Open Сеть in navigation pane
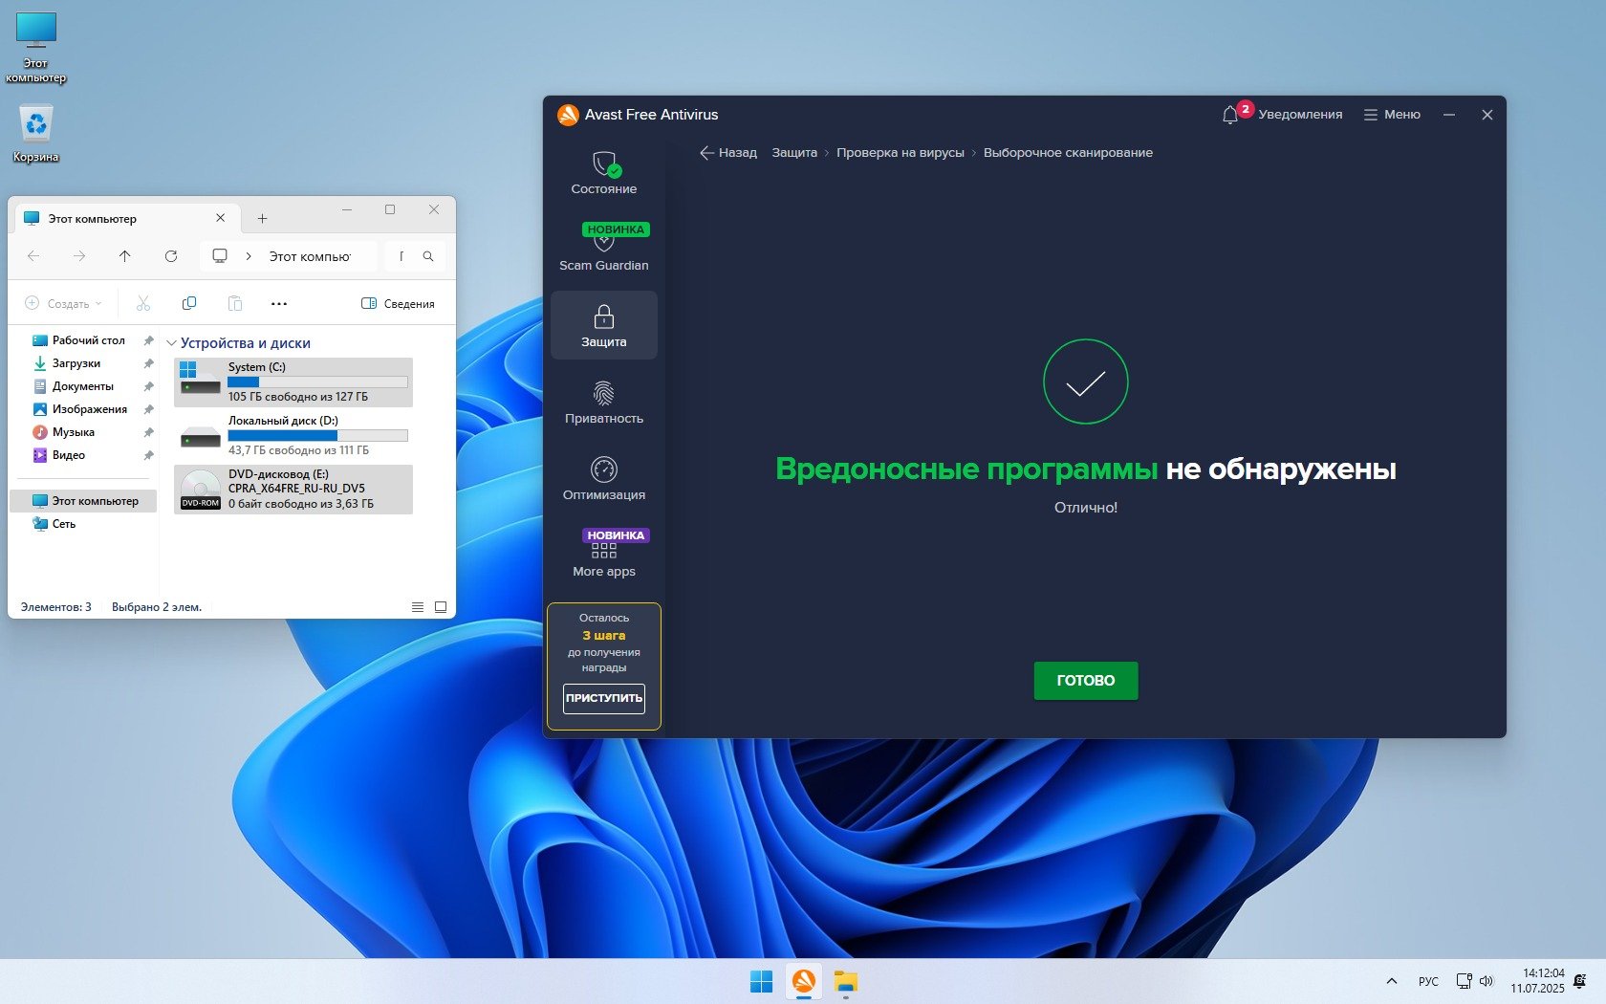Viewport: 1606px width, 1004px height. [63, 524]
